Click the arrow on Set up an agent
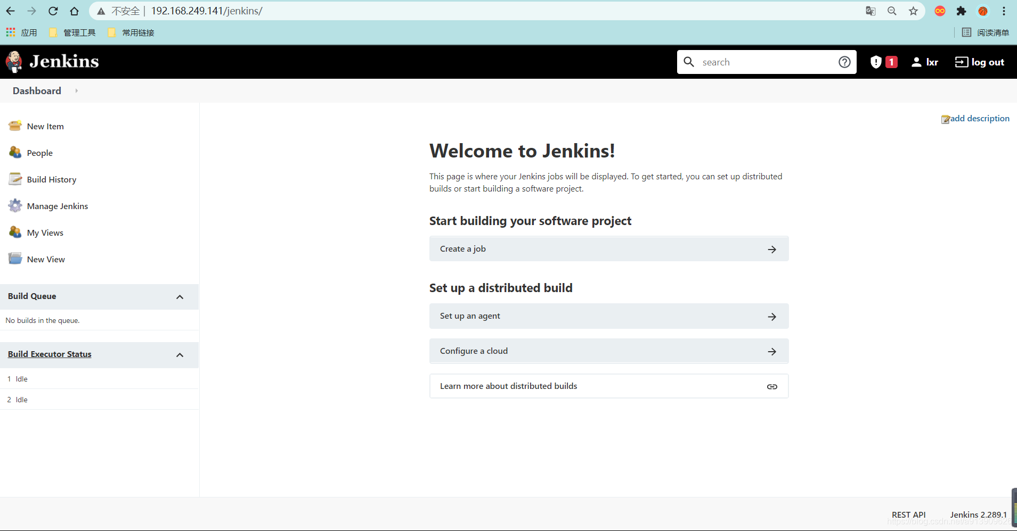Viewport: 1017px width, 531px height. (x=772, y=317)
